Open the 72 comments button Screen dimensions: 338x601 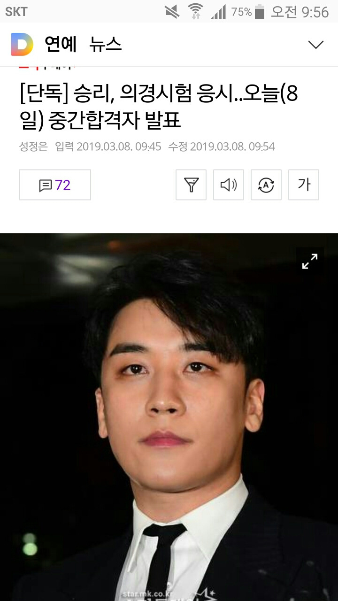tap(55, 185)
